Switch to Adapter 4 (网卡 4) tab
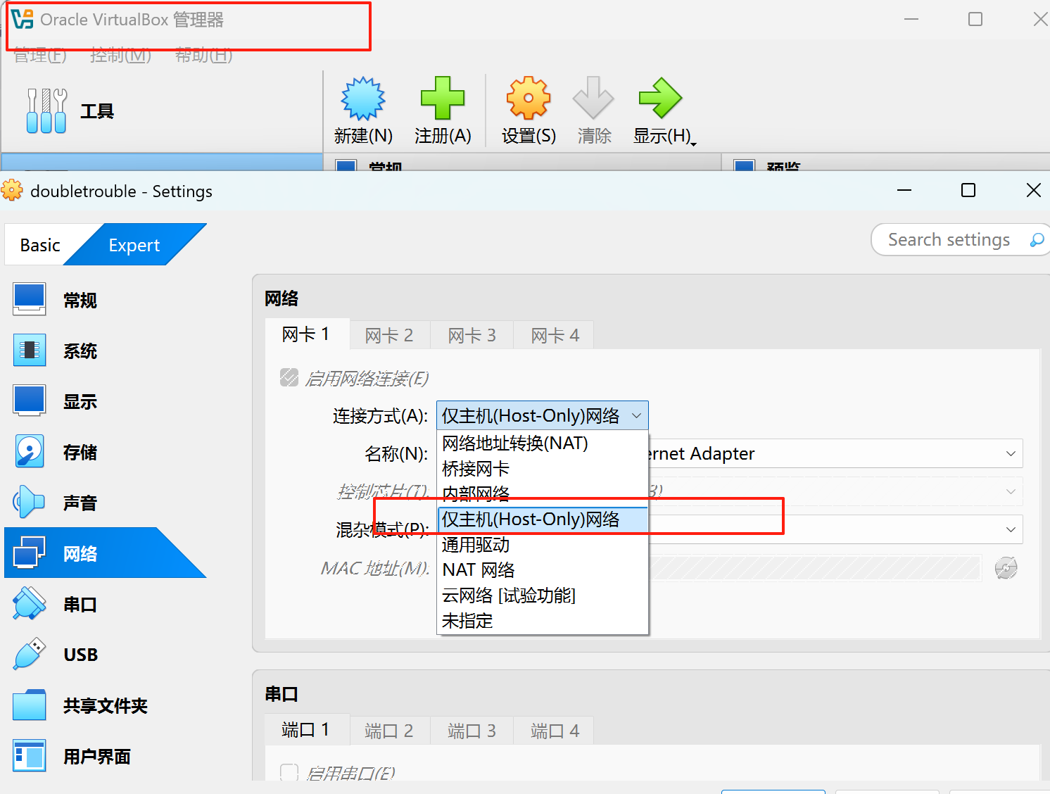This screenshot has width=1050, height=794. coord(555,336)
